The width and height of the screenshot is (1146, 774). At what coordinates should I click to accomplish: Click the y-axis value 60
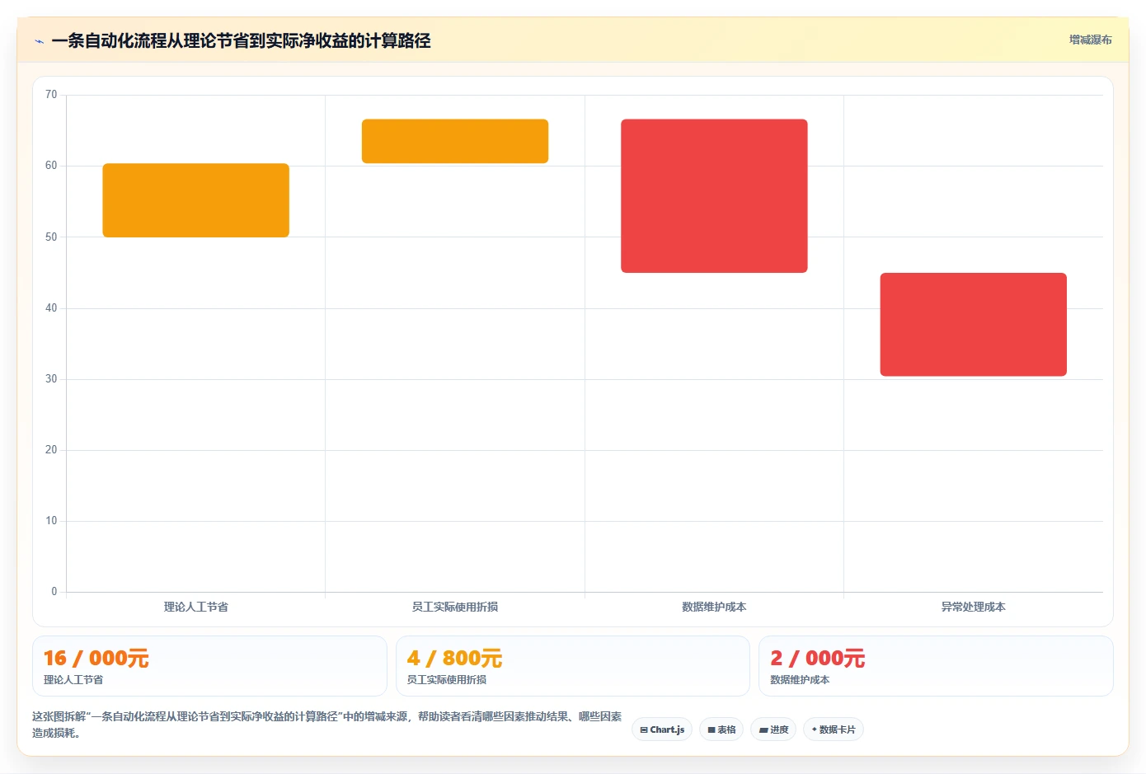[51, 166]
